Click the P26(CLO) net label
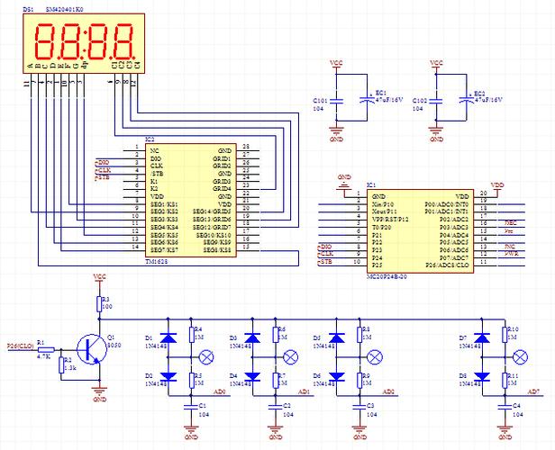 coord(20,345)
